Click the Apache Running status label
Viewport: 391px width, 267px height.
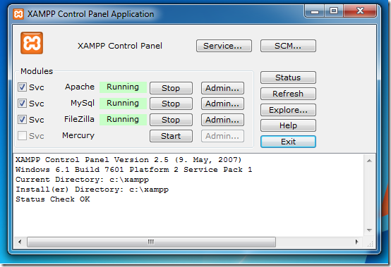[123, 87]
